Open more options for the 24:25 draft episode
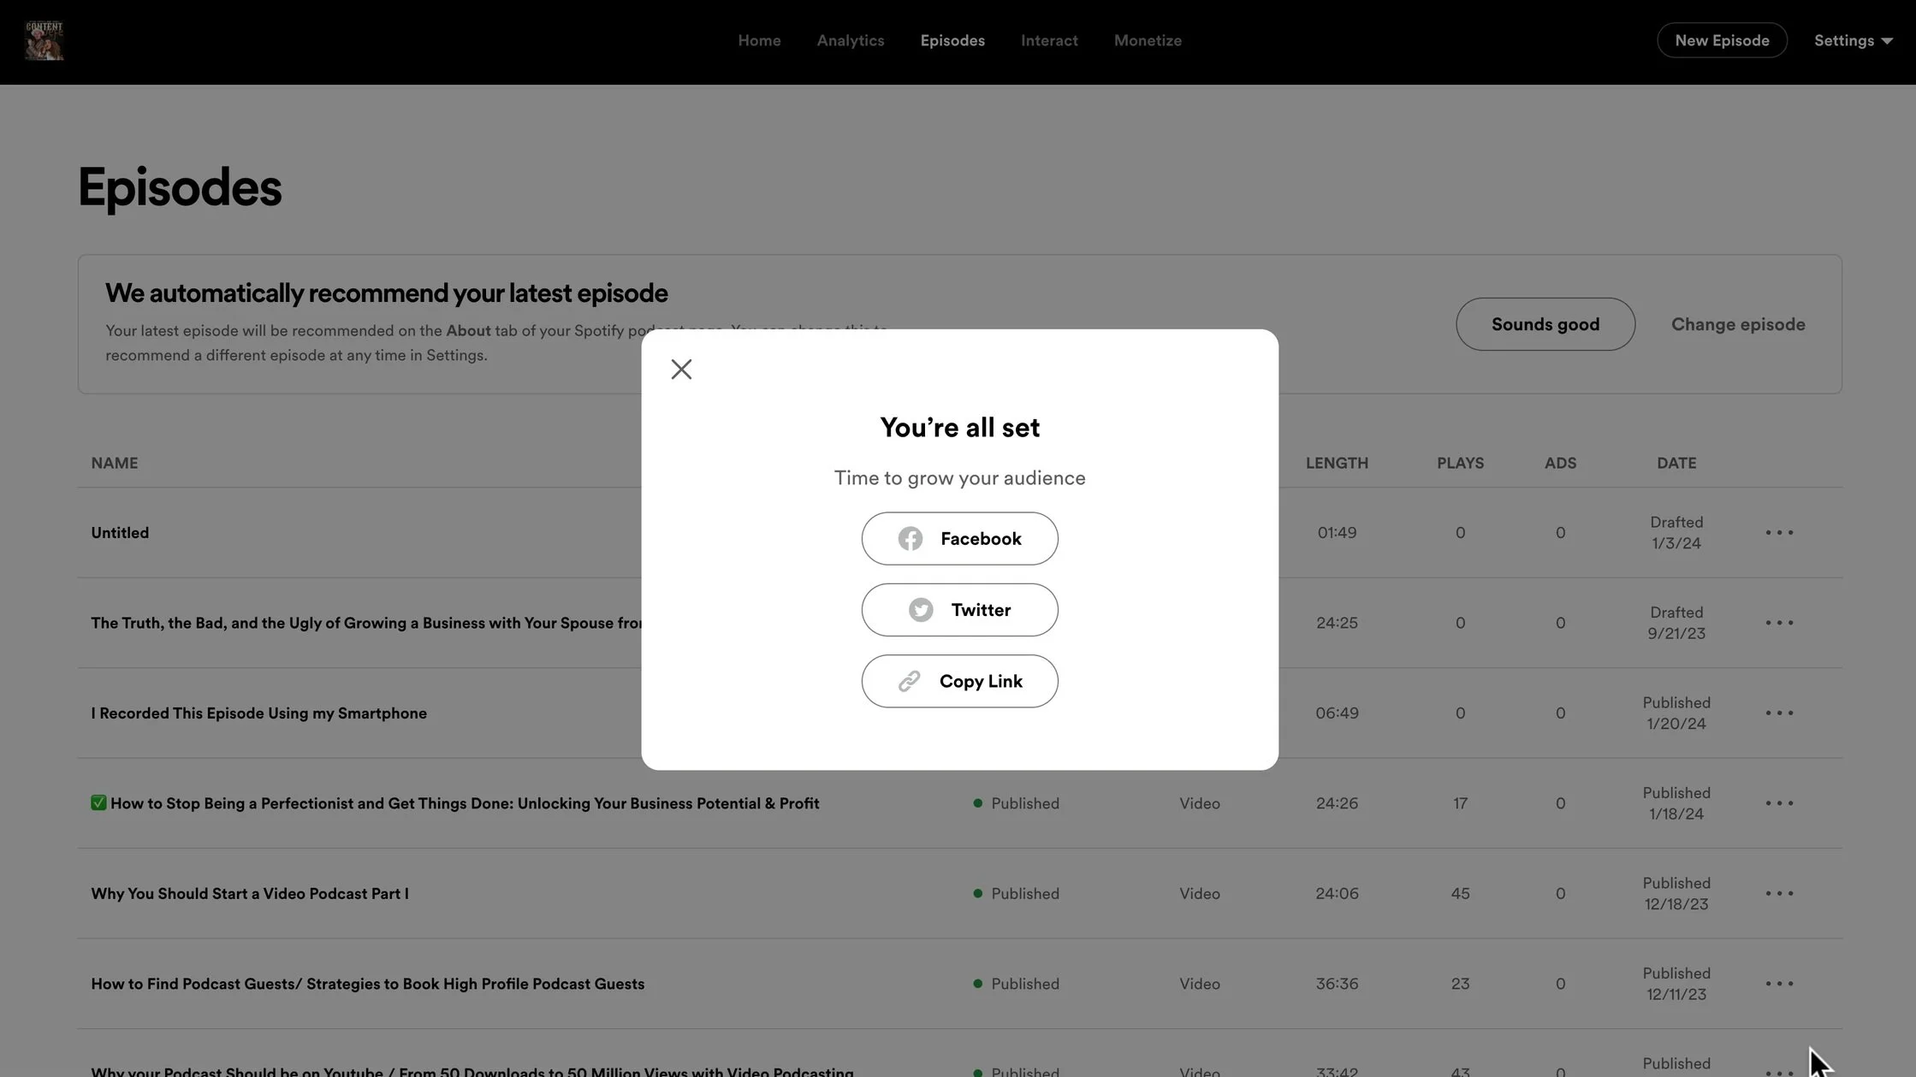Screen dimensions: 1916x1077 (x=1779, y=623)
